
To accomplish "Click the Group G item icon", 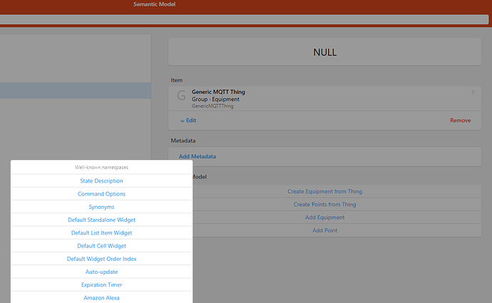I will pos(181,96).
